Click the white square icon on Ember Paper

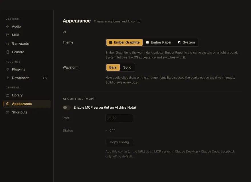point(147,42)
